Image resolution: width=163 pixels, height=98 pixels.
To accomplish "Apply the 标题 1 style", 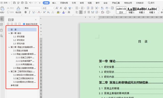I will click(131, 10).
